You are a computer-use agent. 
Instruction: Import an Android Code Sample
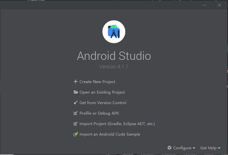110,134
